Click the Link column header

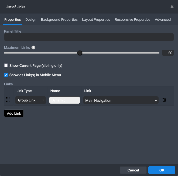88,91
